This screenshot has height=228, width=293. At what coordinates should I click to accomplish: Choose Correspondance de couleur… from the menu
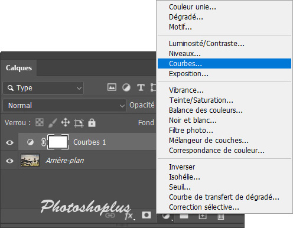[224, 151]
